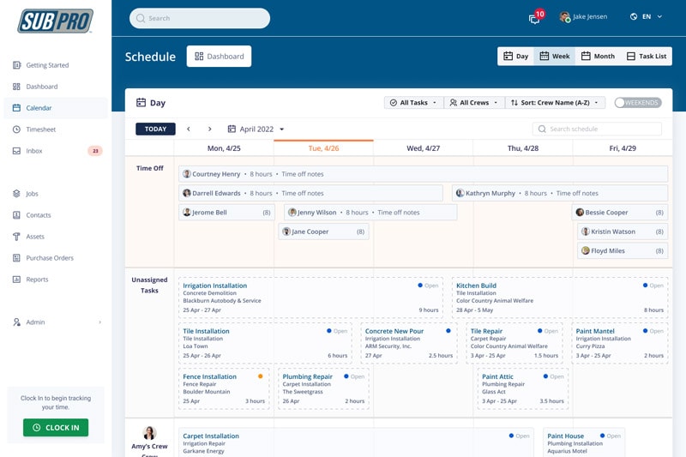Click the Getting Started sidebar icon

pyautogui.click(x=16, y=65)
